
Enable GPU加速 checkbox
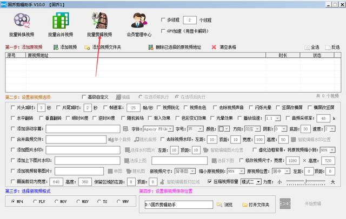click(163, 31)
